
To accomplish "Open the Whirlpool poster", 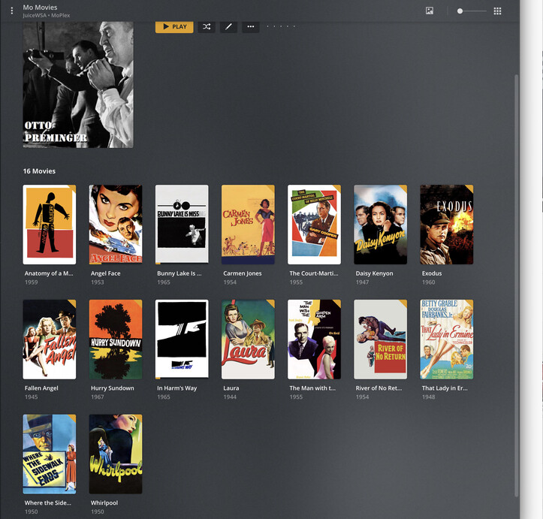I will (116, 454).
